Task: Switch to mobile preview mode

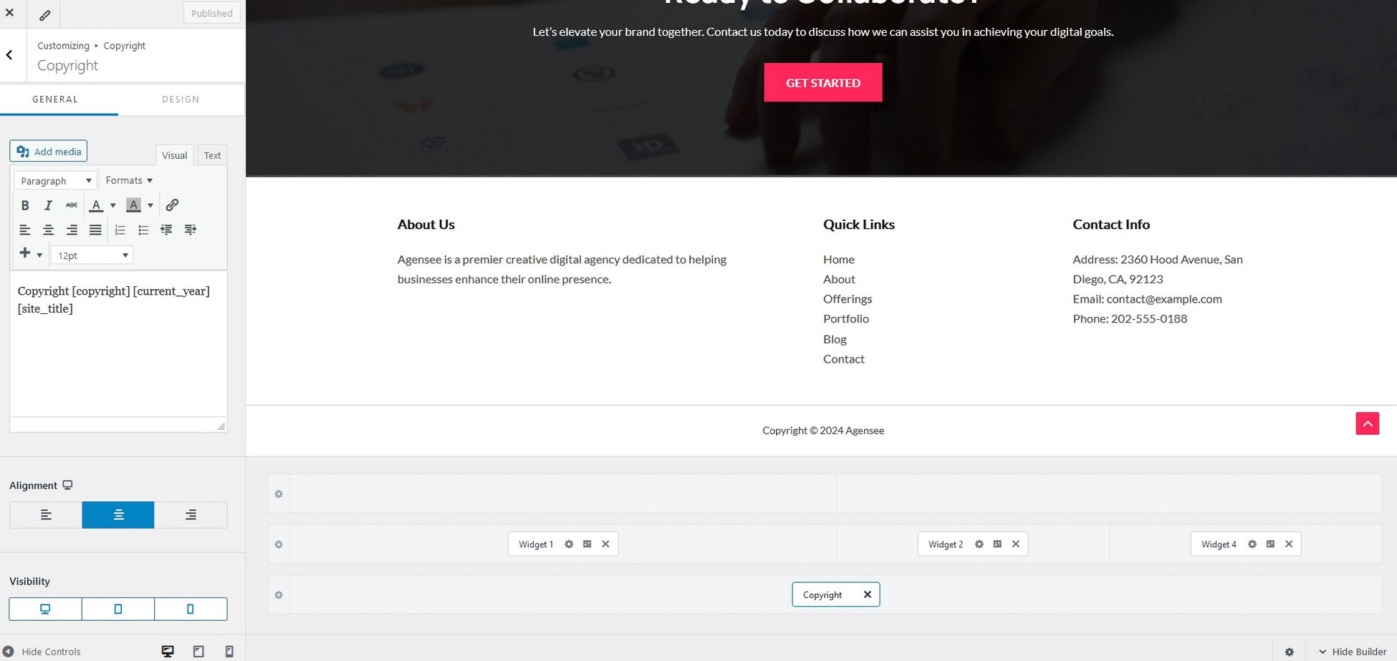Action: [229, 652]
